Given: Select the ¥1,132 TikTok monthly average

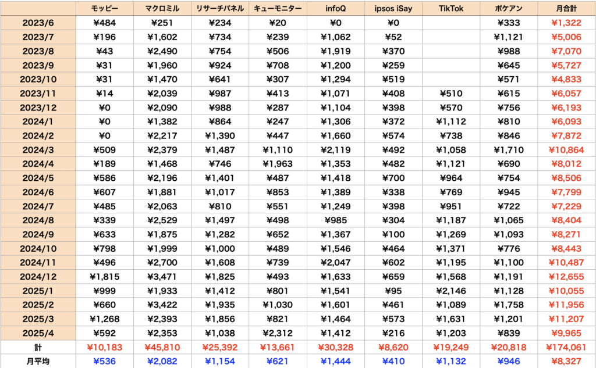Looking at the screenshot, I should click(451, 362).
